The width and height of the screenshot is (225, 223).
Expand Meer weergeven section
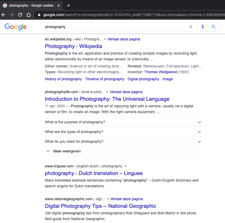(124, 151)
